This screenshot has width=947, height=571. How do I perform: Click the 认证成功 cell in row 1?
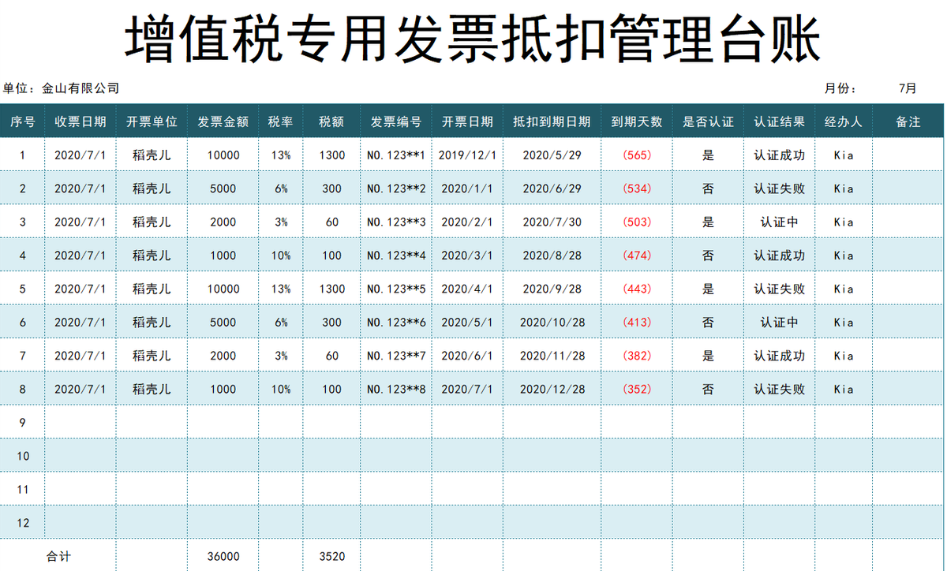pos(780,155)
